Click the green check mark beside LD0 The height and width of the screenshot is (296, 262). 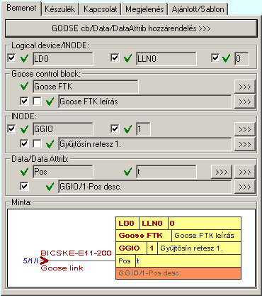(24, 58)
